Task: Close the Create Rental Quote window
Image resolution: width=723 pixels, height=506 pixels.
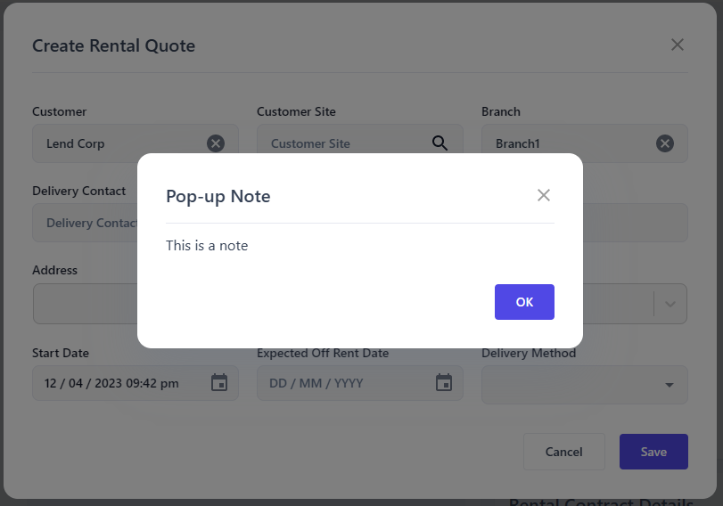Action: pyautogui.click(x=678, y=45)
